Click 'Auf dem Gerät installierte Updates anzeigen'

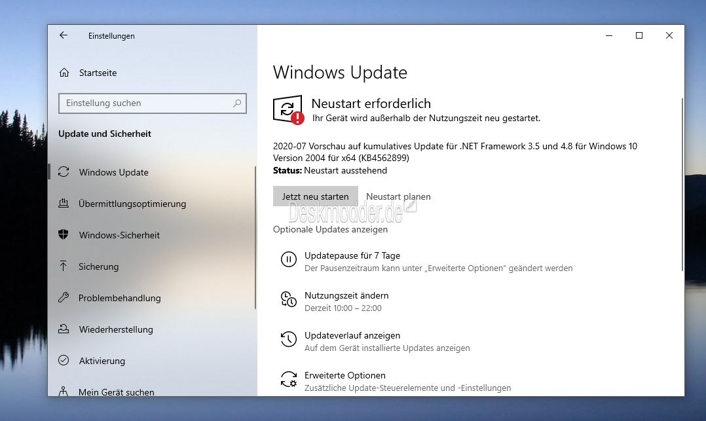coord(387,348)
